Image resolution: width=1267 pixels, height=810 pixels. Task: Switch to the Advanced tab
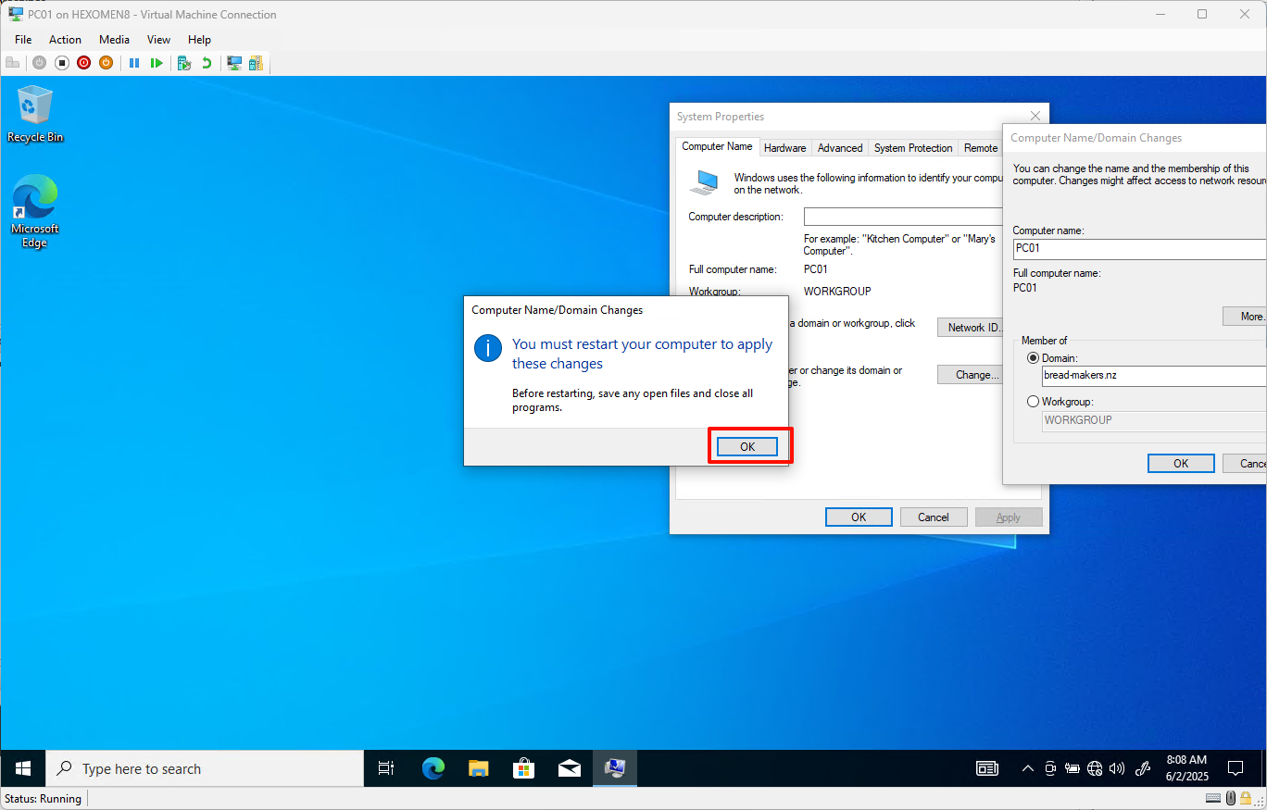(x=840, y=148)
